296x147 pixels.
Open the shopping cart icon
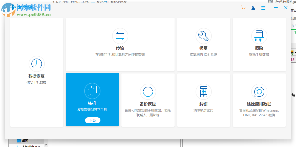coord(243,8)
